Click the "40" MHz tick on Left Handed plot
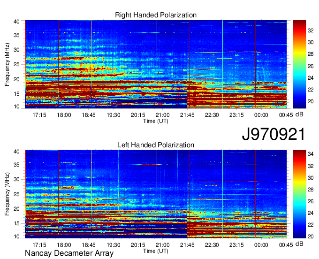Screen dimensions: 319x259 [x=16, y=152]
